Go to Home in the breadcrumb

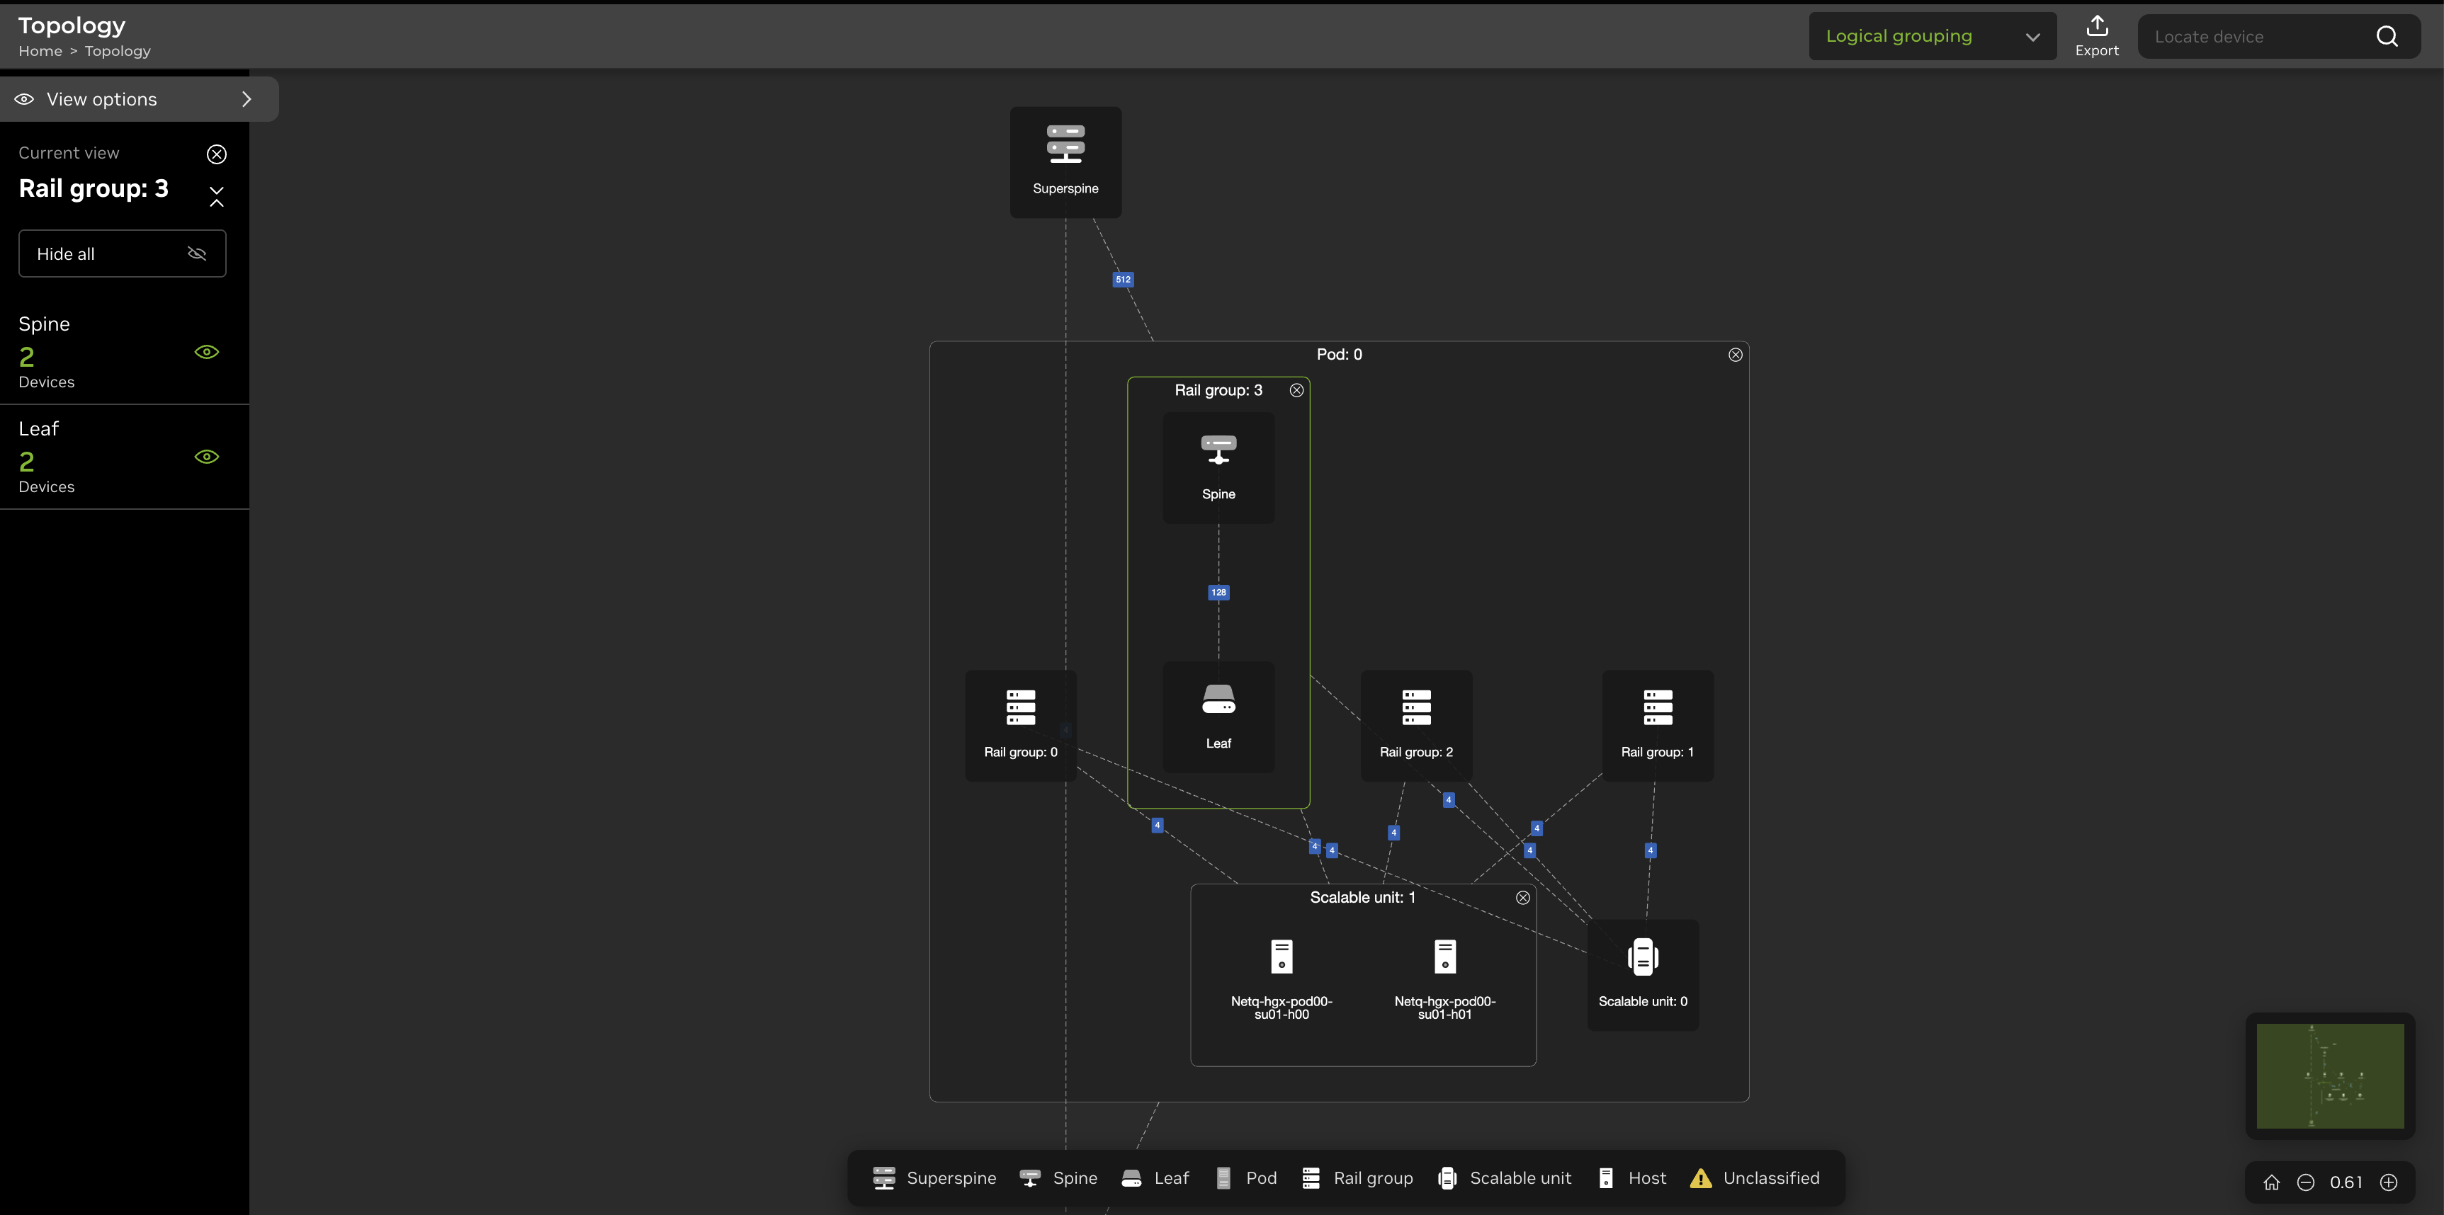pos(40,51)
